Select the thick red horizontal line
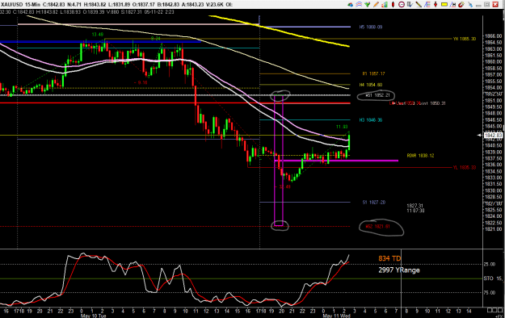The height and width of the screenshot is (318, 505). click(175, 103)
